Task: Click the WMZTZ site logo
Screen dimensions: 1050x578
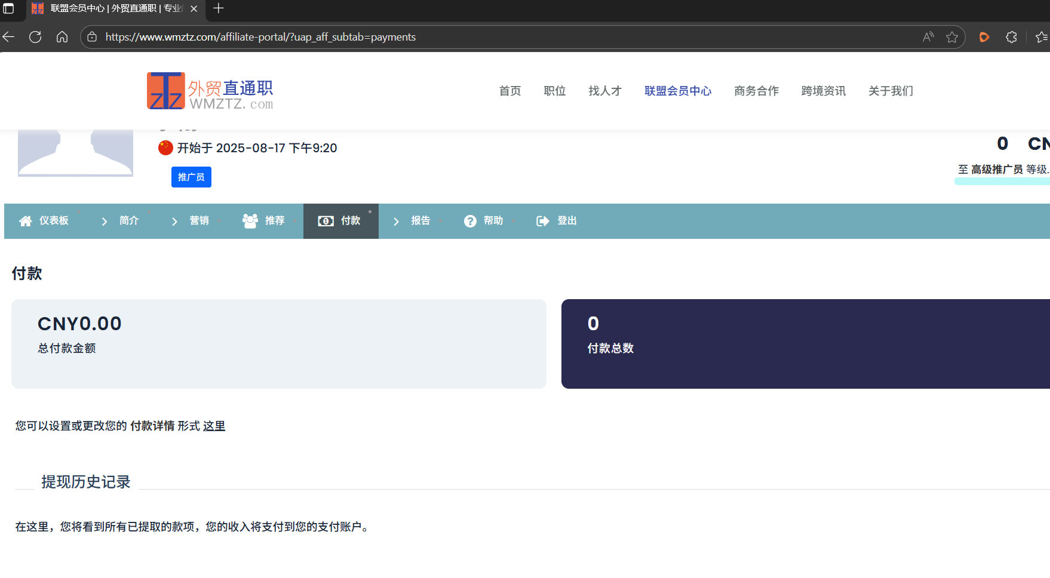Action: [209, 90]
